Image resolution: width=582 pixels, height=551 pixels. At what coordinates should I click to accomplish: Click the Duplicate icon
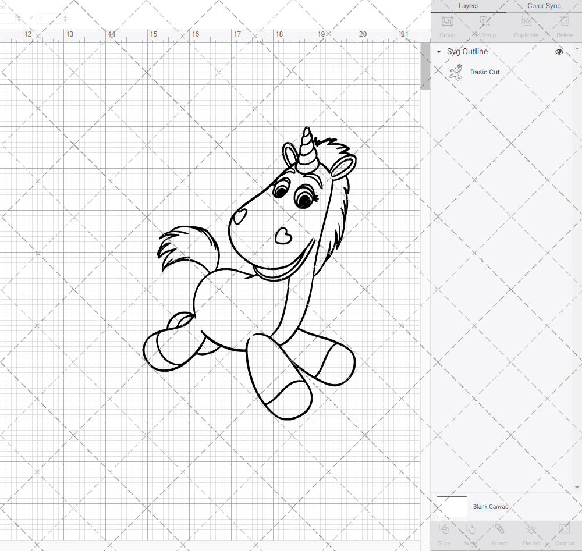tap(526, 22)
